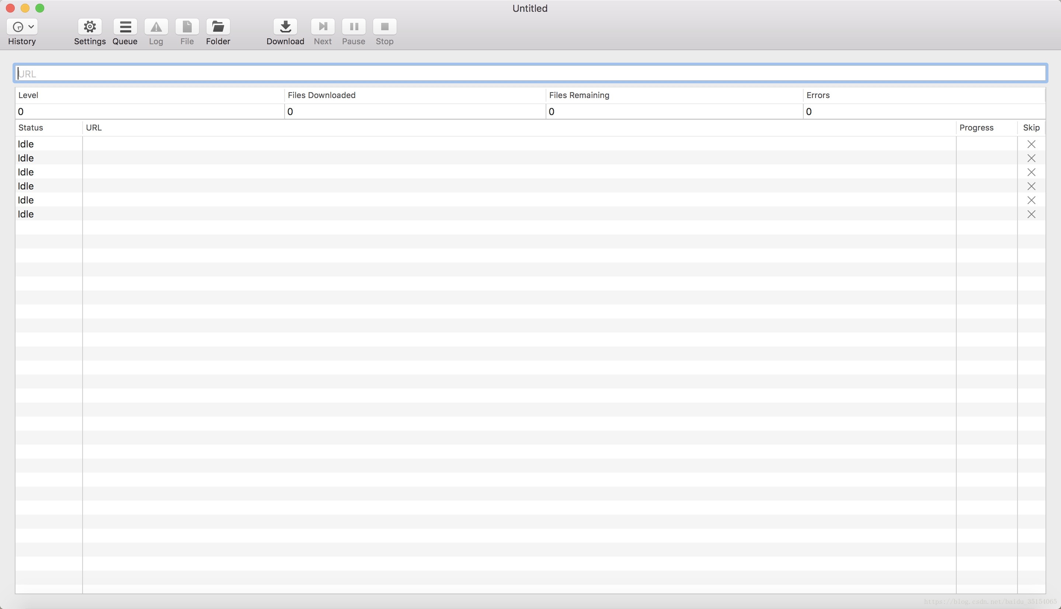The width and height of the screenshot is (1061, 609).
Task: Skip the fourth Idle connection row
Action: tap(1031, 186)
